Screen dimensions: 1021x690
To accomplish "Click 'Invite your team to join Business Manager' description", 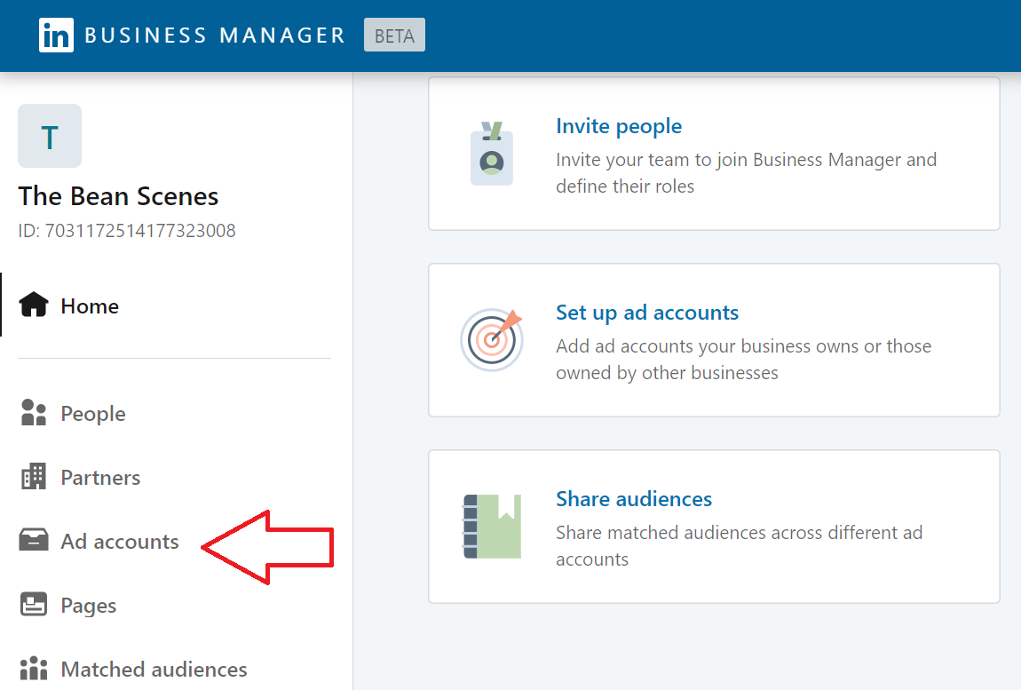I will click(746, 172).
